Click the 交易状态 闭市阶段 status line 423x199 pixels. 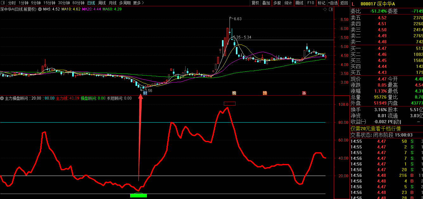(381, 135)
